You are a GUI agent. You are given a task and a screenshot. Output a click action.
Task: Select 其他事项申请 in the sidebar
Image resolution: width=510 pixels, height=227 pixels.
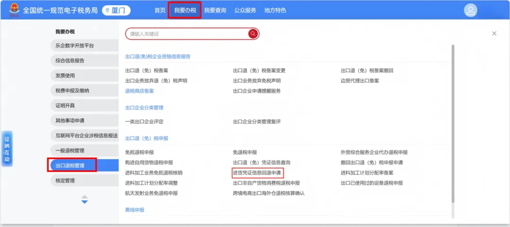pos(85,120)
